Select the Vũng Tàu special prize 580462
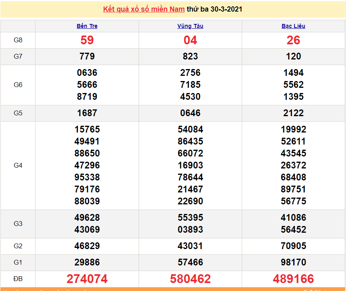The image size is (346, 291). coord(190,279)
